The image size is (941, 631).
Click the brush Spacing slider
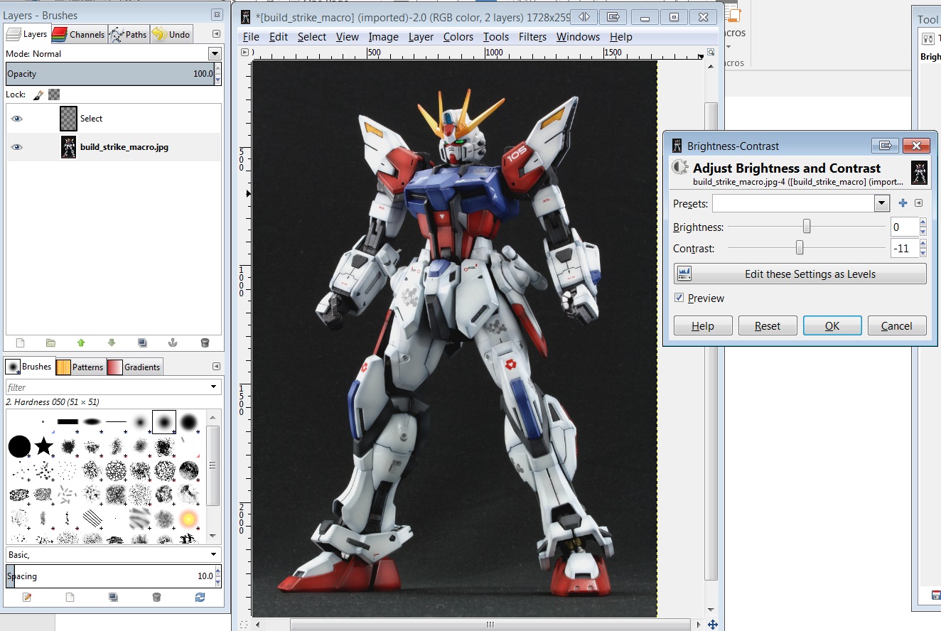click(109, 576)
